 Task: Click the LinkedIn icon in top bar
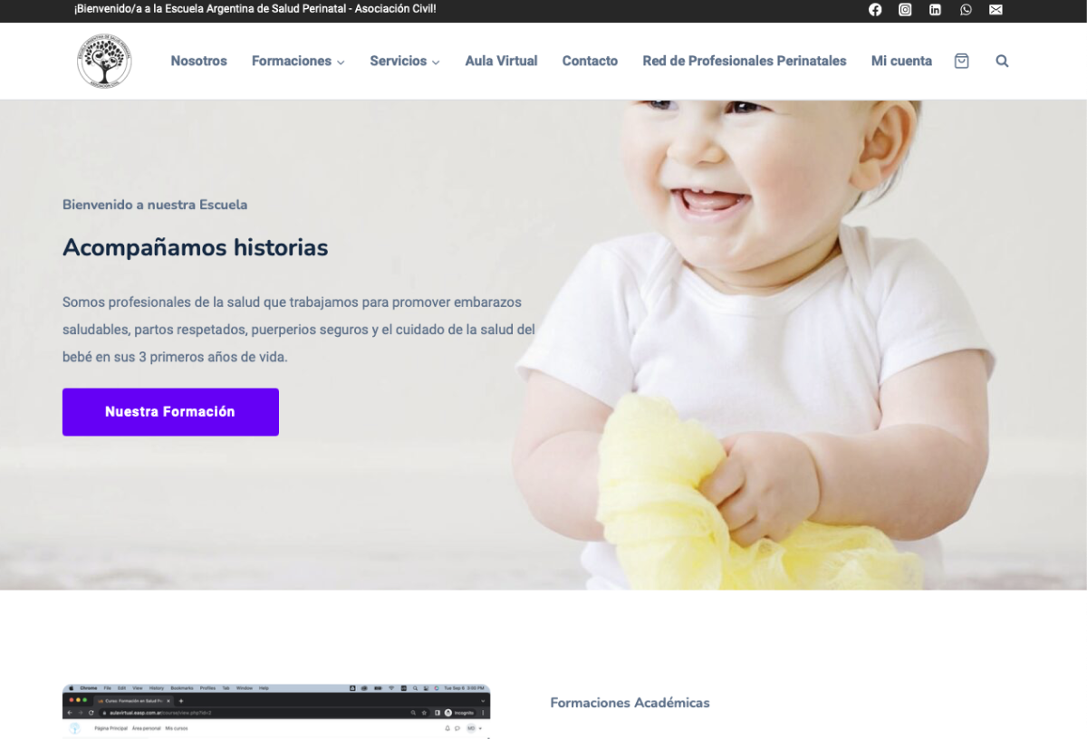[935, 10]
